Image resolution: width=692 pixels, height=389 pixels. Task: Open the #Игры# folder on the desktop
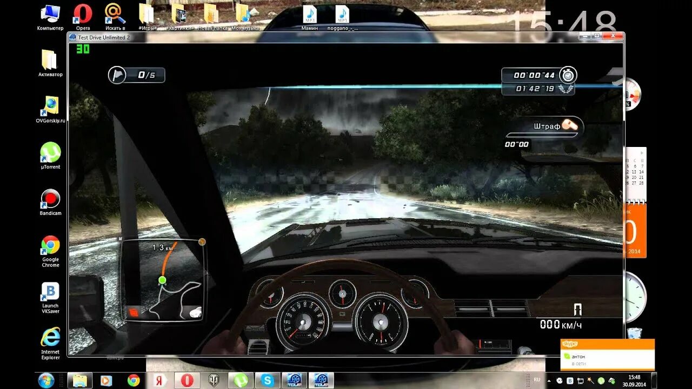coord(147,17)
